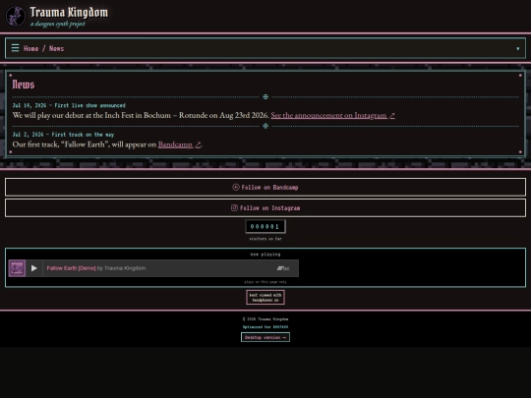Click the best viewed with headphones badge
Viewport: 531px width, 398px height.
(x=265, y=298)
